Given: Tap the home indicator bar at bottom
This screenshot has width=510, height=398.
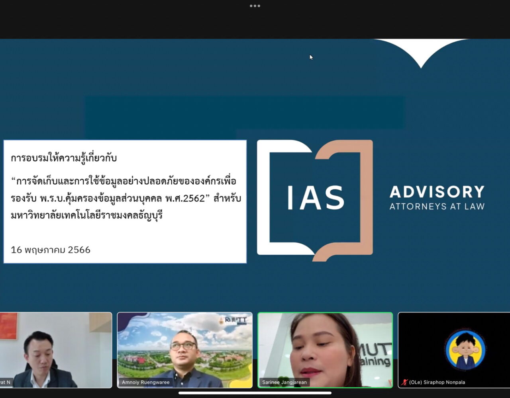Looking at the screenshot, I should point(255,393).
